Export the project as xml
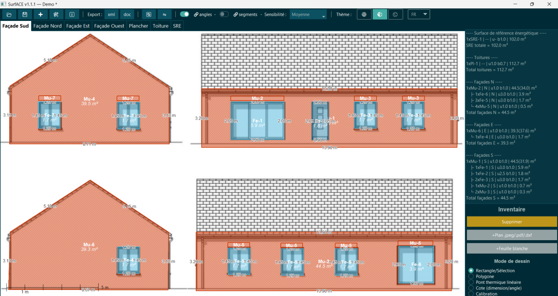558x296 pixels. point(111,14)
